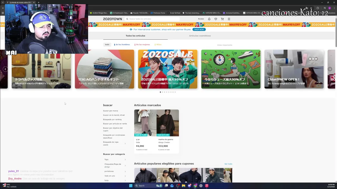This screenshot has width=337, height=189.
Task: Switch to the 'Todos los artículos' tab
Action: tap(135, 36)
